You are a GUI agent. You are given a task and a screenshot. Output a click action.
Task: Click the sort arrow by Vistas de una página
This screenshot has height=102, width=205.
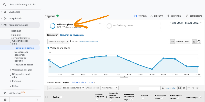(106, 97)
